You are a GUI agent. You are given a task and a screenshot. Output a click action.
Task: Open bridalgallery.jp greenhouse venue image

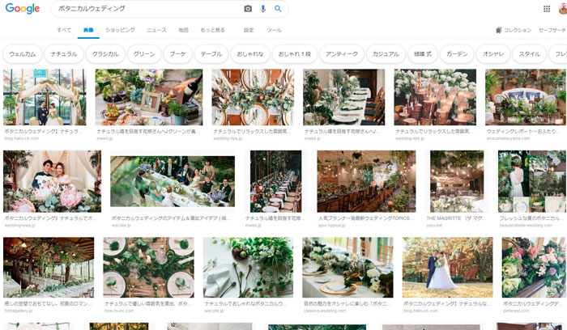point(49,268)
